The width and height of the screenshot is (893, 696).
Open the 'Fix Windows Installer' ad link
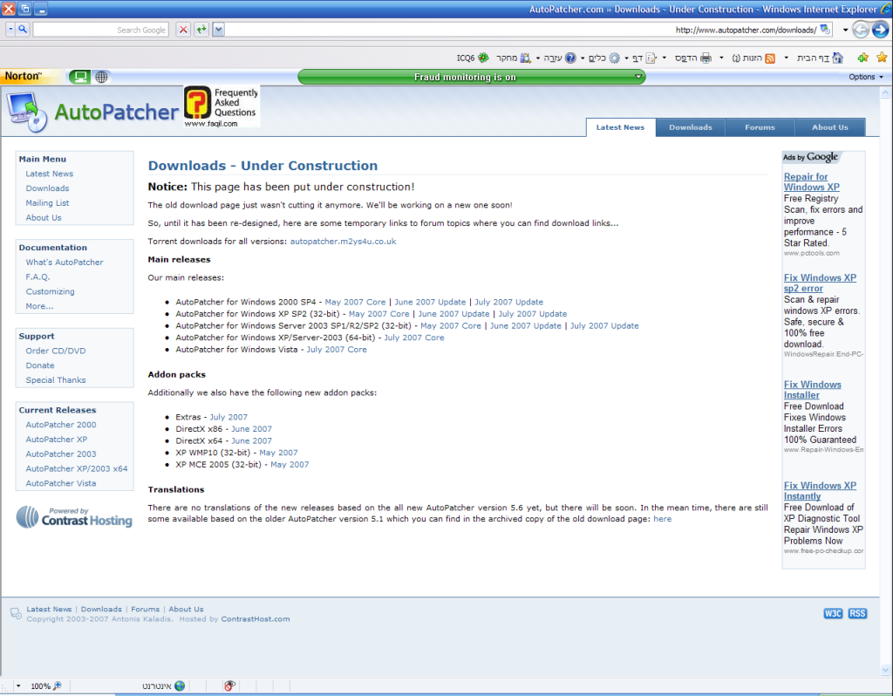tap(812, 390)
